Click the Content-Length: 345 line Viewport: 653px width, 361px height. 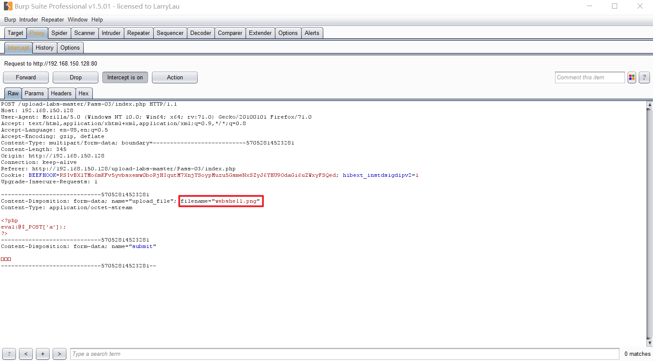pyautogui.click(x=34, y=149)
